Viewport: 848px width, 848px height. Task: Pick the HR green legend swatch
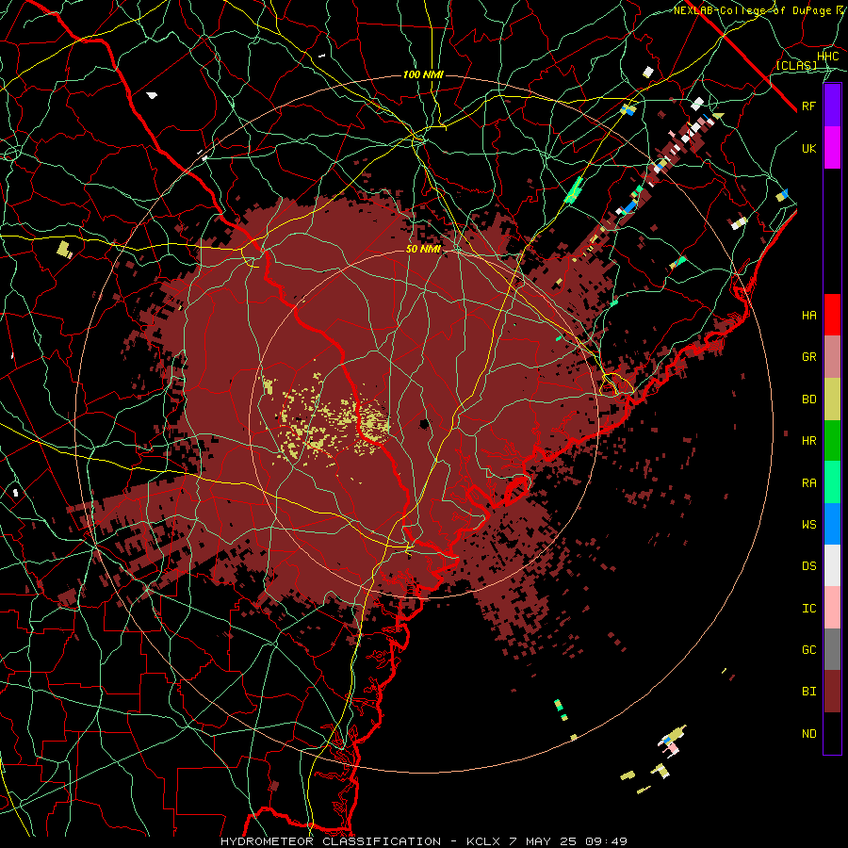[832, 441]
